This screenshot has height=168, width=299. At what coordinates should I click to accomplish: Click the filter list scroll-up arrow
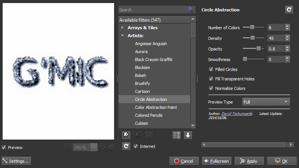pos(193,19)
